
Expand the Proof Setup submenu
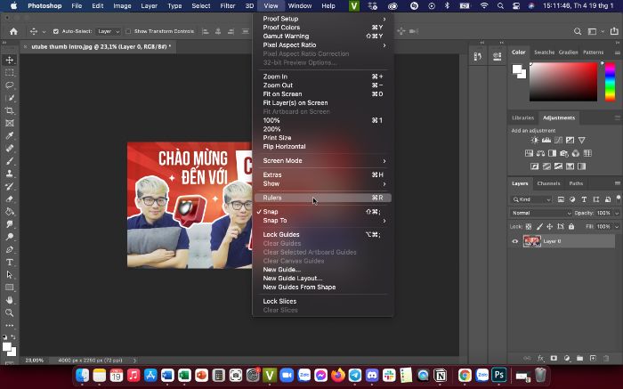pos(322,19)
